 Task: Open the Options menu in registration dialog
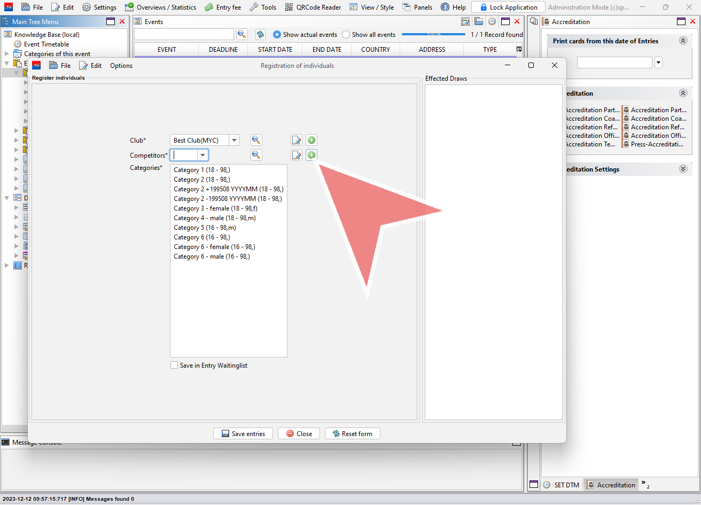(x=121, y=66)
